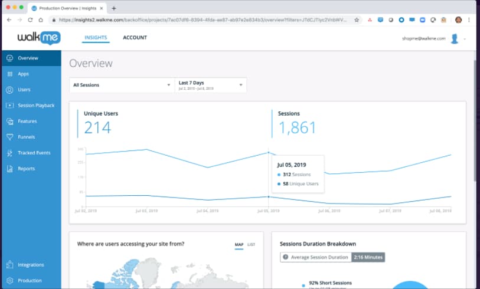
Task: Click the 92% Short Sessions legend
Action: pos(330,283)
